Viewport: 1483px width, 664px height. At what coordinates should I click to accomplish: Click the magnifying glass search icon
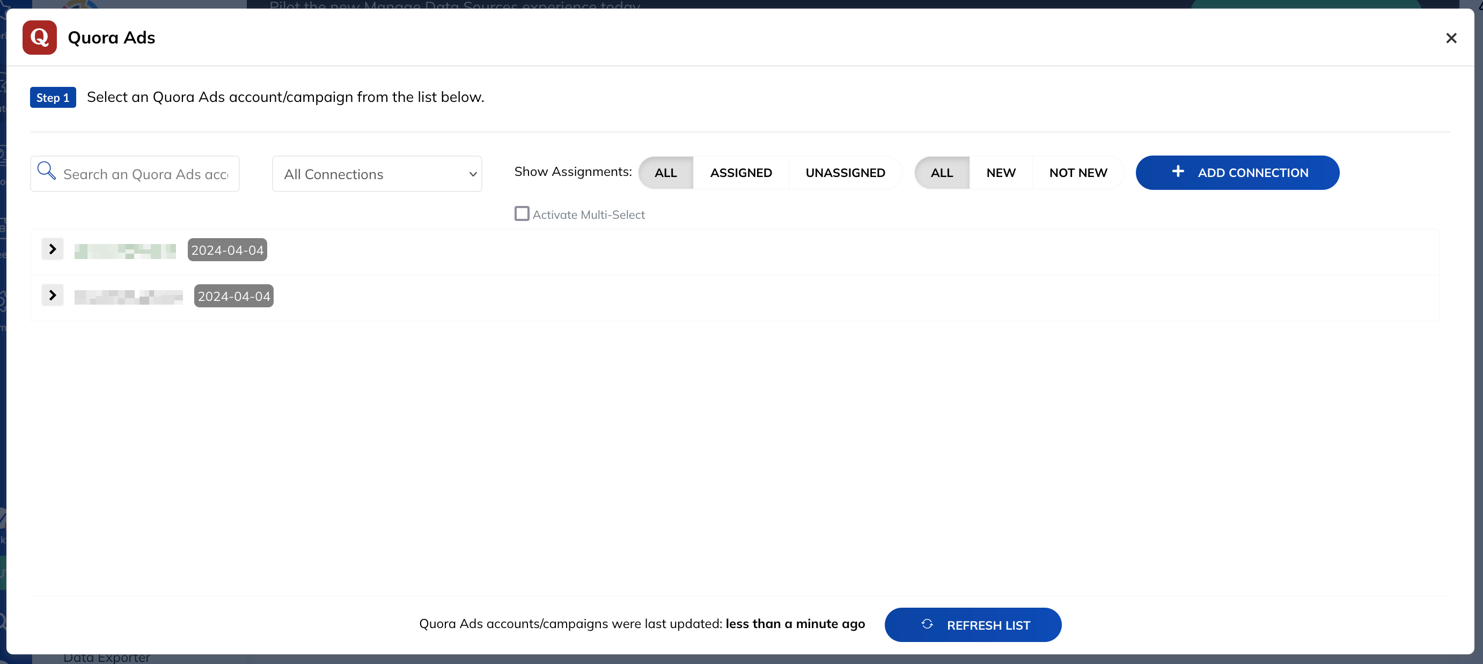pos(46,171)
